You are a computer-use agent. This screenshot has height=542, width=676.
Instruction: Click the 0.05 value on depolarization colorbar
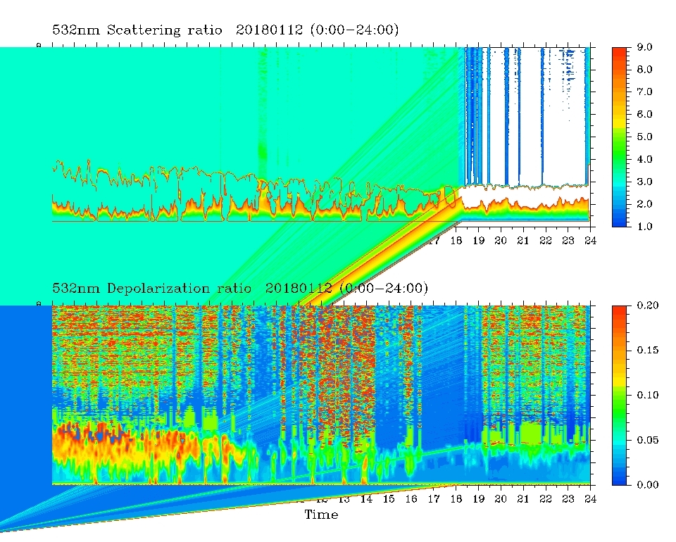648,440
